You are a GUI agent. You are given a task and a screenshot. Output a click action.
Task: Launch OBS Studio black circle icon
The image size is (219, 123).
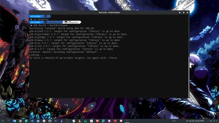[68, 121]
